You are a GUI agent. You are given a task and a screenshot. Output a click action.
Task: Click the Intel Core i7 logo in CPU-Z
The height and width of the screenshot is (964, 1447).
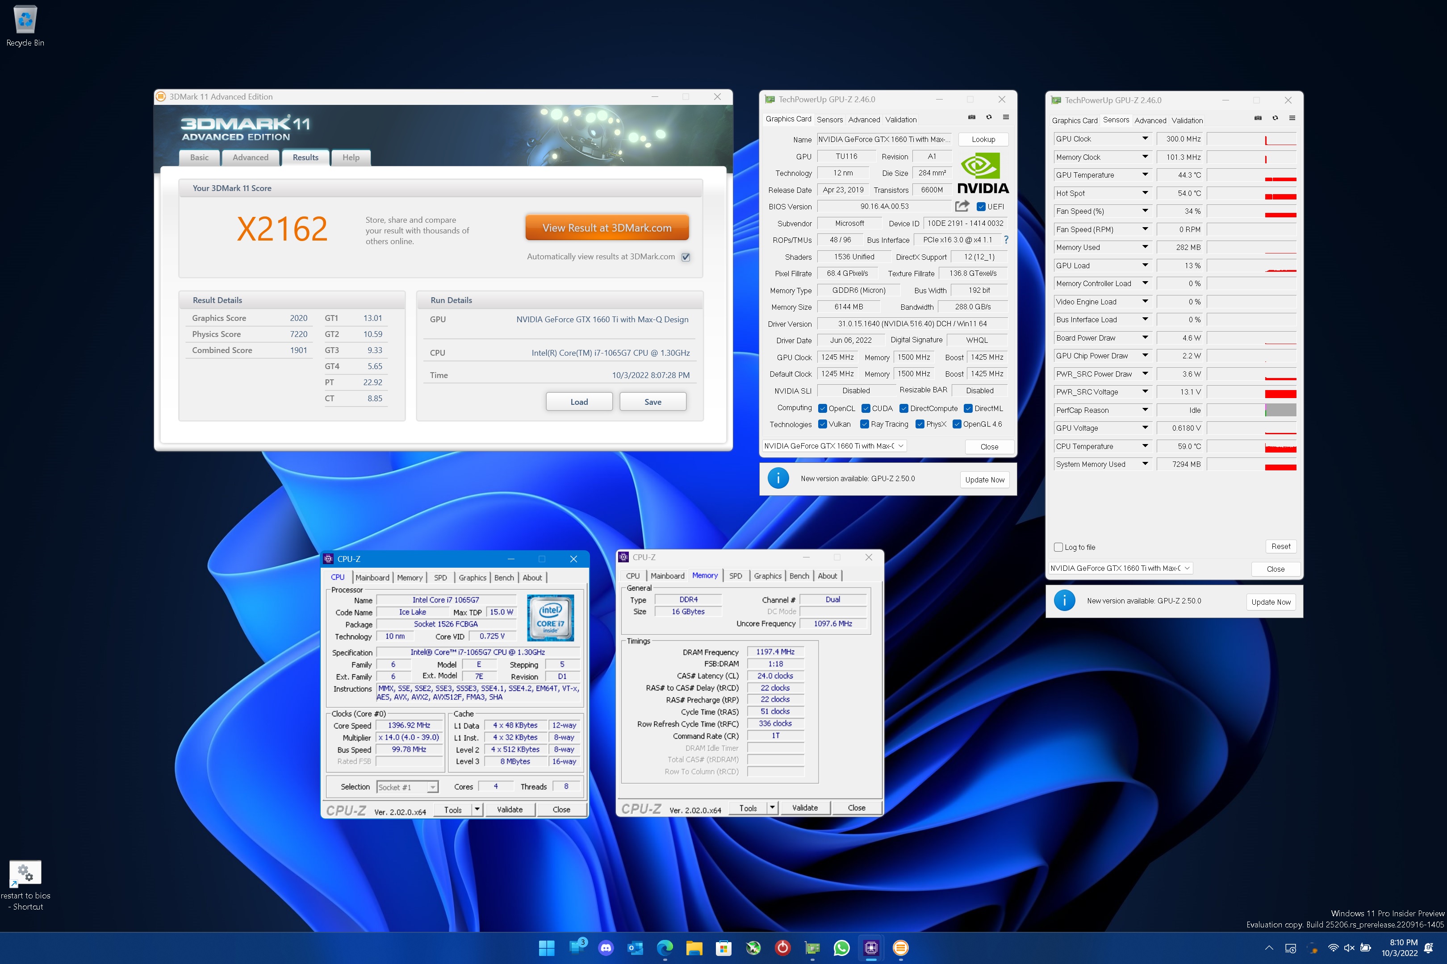(550, 617)
